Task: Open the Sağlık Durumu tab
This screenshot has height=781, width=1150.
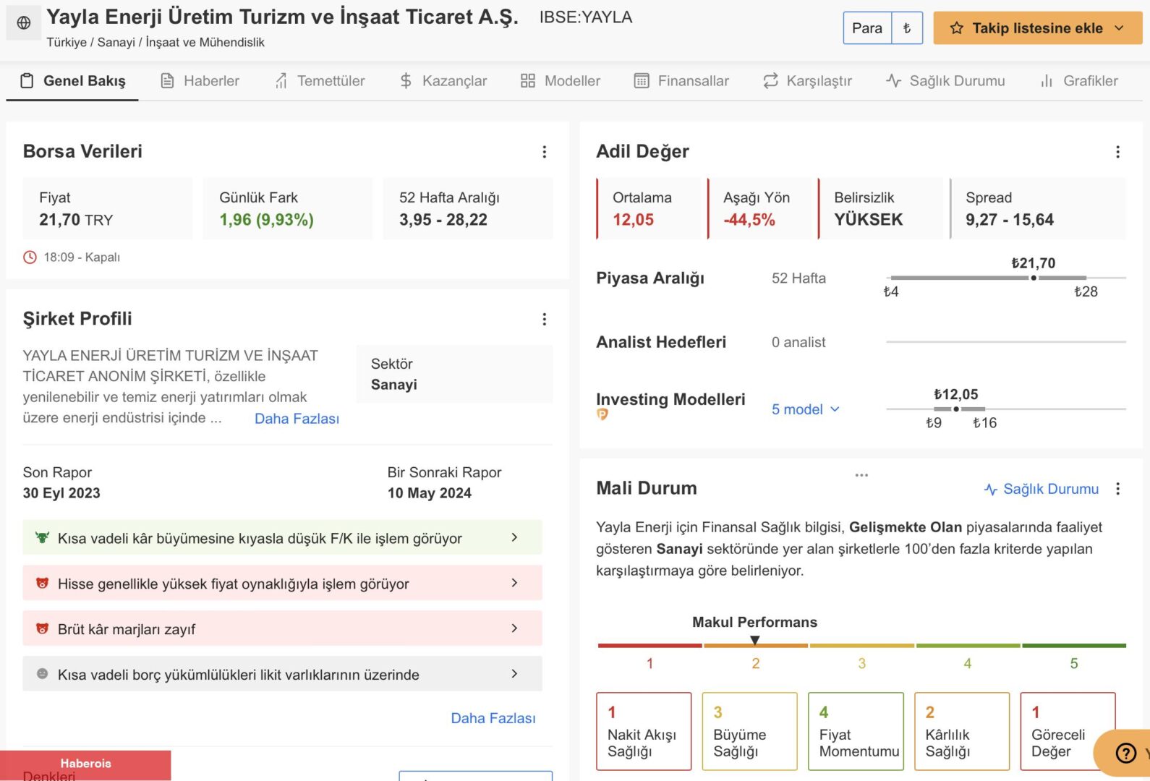Action: (x=945, y=81)
